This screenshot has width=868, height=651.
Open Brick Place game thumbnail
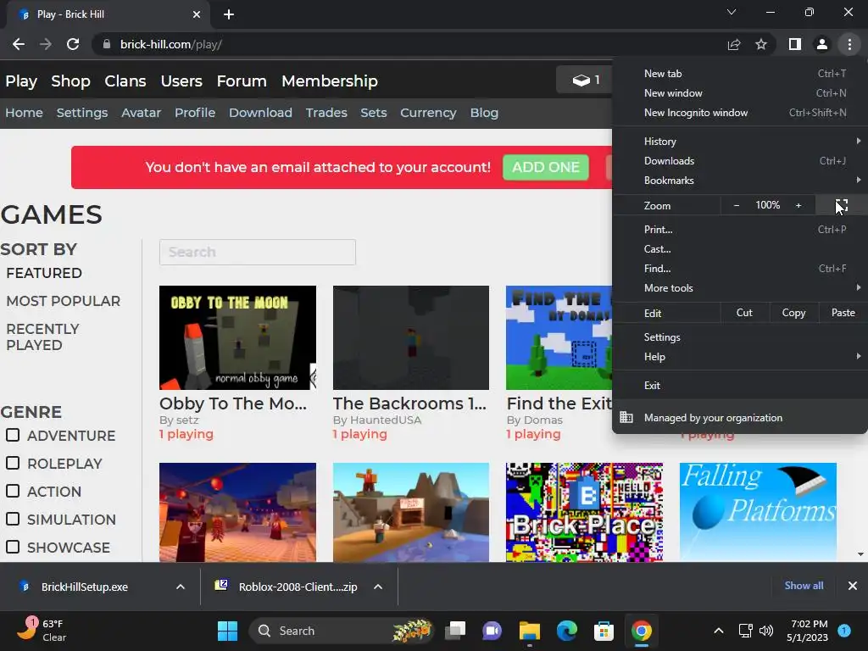pyautogui.click(x=584, y=512)
